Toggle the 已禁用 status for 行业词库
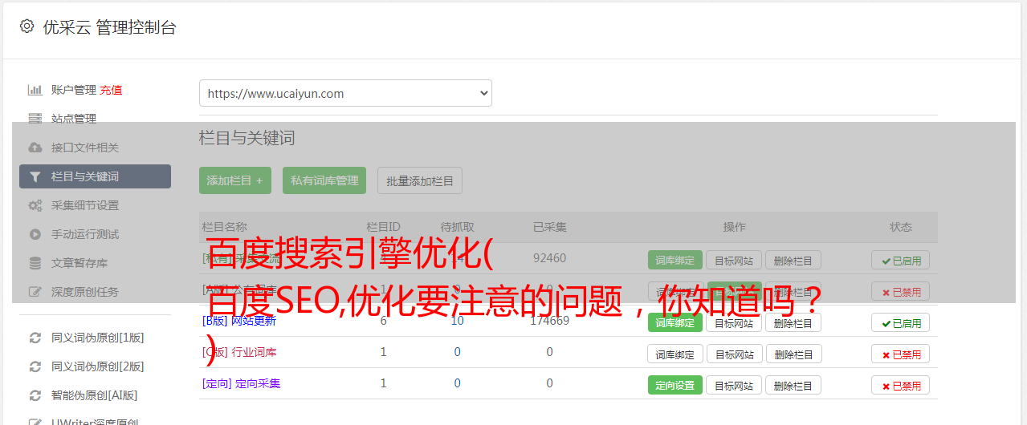The image size is (1027, 425). click(x=901, y=354)
